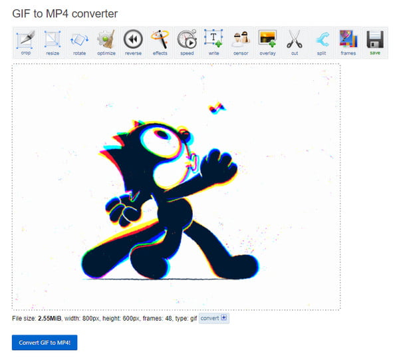Open the frames tool
Viewport: 399px width, 358px height.
tap(348, 43)
